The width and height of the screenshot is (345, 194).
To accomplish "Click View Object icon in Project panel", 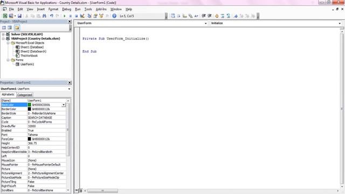I will (x=10, y=27).
